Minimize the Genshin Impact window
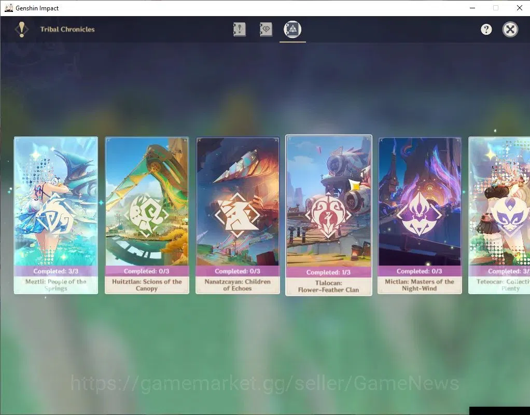530x415 pixels. (472, 8)
